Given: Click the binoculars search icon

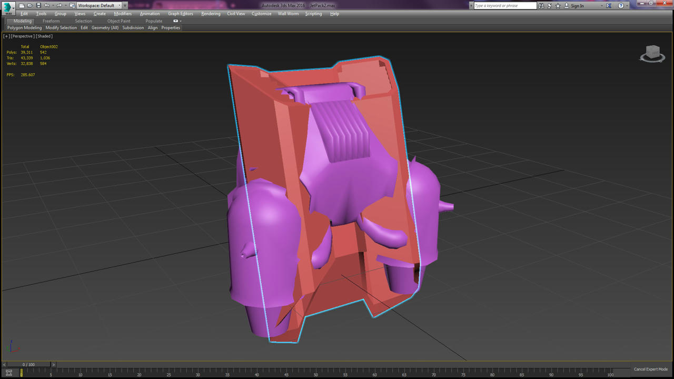Looking at the screenshot, I should [x=541, y=6].
